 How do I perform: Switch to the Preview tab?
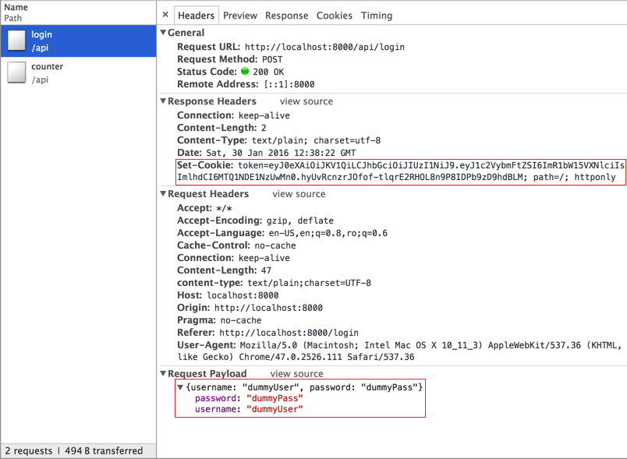coord(239,16)
